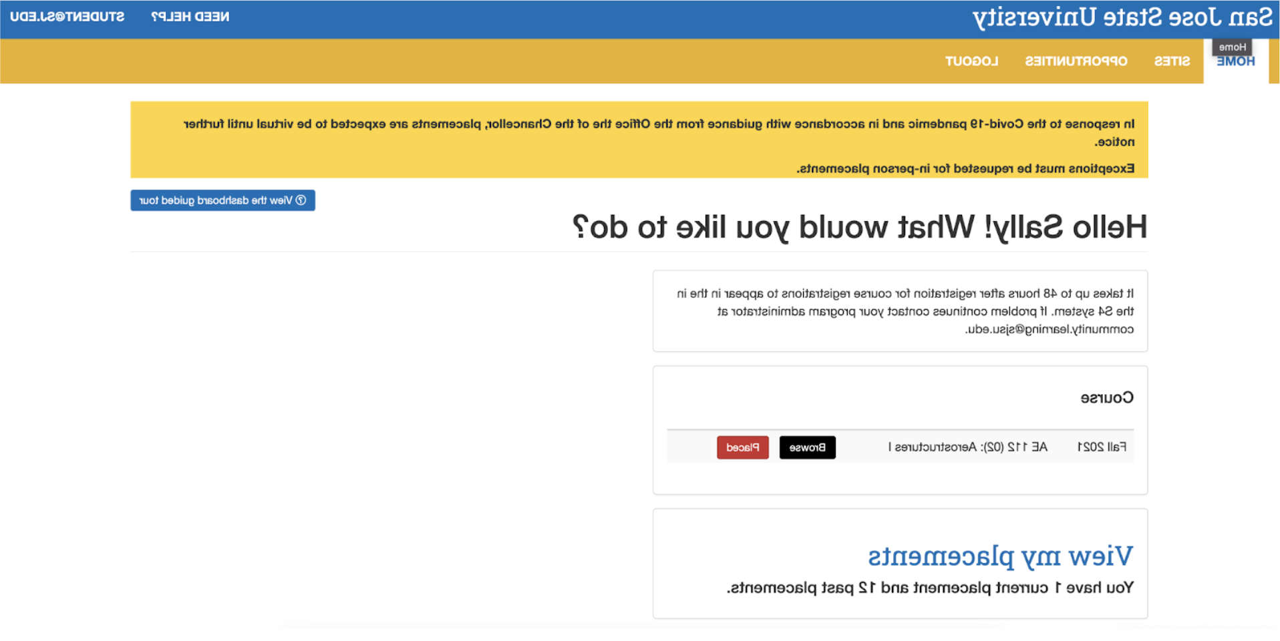
Task: Click the Hello Sally greeting heading
Action: [860, 227]
